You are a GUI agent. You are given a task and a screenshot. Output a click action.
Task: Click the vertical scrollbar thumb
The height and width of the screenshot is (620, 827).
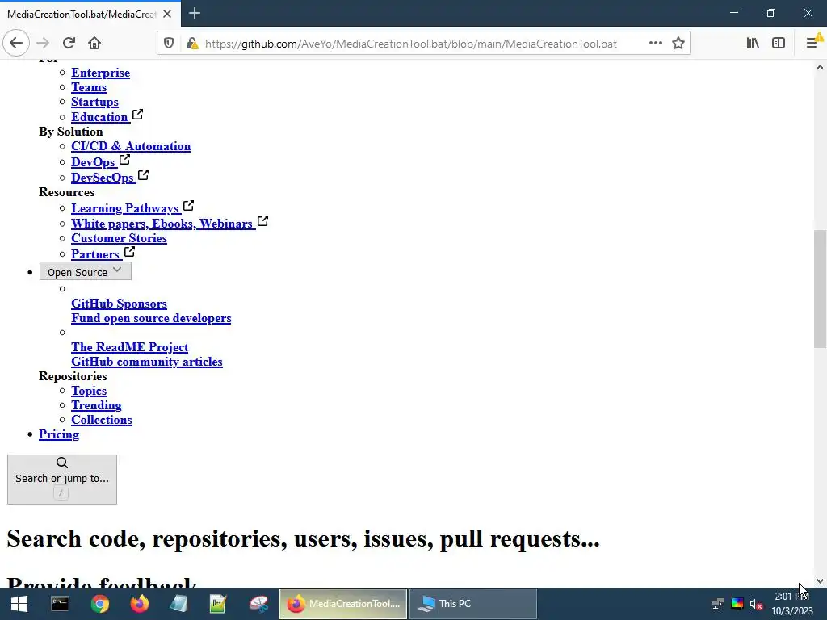820,289
